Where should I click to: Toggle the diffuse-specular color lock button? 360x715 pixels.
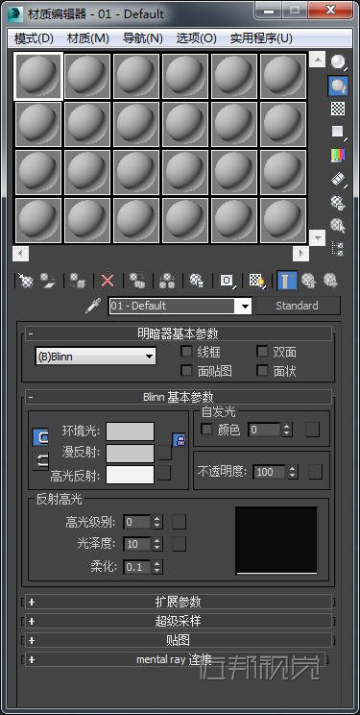pyautogui.click(x=41, y=461)
